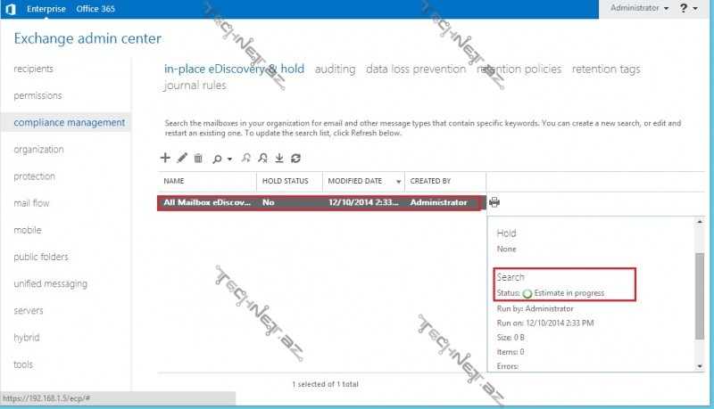Switch to Enterprise tab

pos(46,9)
